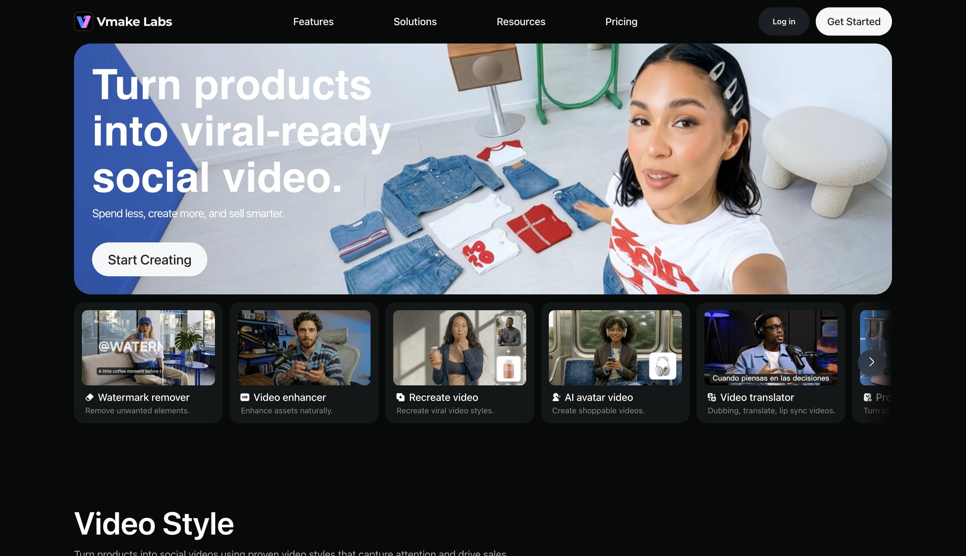Viewport: 966px width, 556px height.
Task: Click 'Remove unwanted elements.' text
Action: (137, 411)
